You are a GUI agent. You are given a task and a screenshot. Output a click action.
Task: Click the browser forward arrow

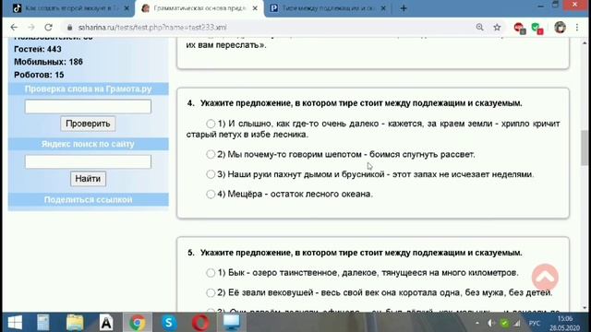pyautogui.click(x=31, y=27)
